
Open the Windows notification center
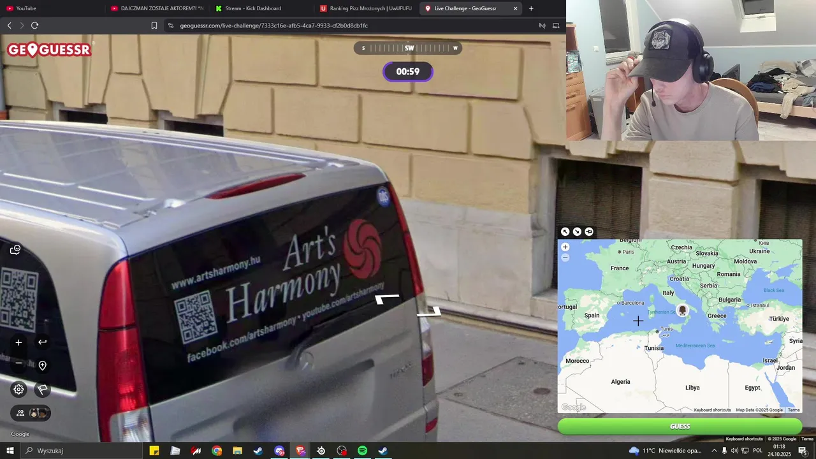pyautogui.click(x=803, y=451)
